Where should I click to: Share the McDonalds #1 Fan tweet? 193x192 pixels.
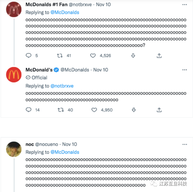159,56
